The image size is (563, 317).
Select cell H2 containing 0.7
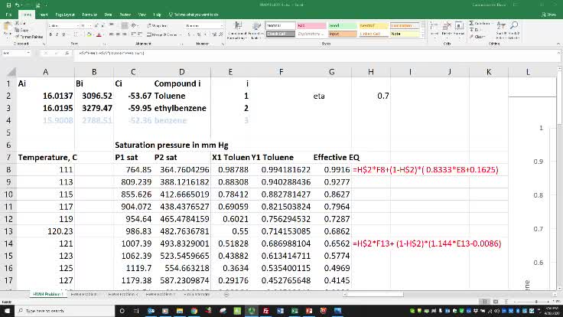[371, 96]
